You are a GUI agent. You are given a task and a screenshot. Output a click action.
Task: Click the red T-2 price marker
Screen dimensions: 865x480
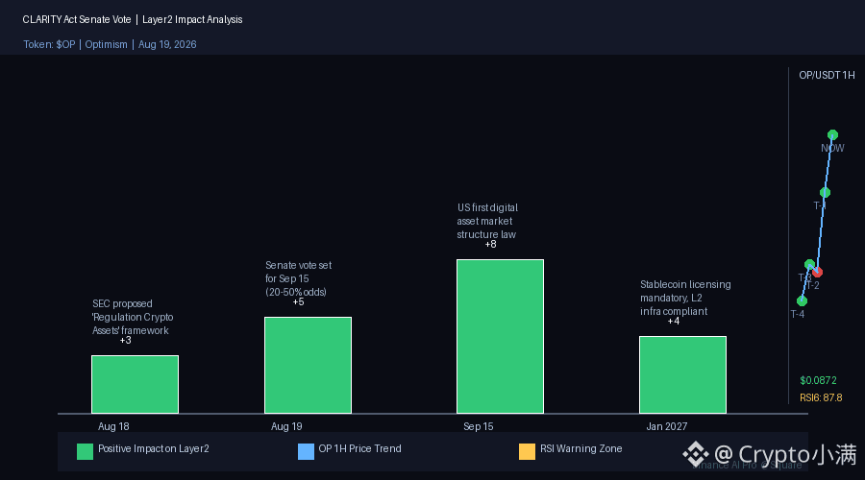[817, 272]
